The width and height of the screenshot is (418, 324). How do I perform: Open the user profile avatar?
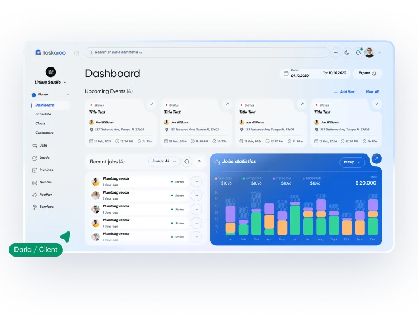[370, 53]
